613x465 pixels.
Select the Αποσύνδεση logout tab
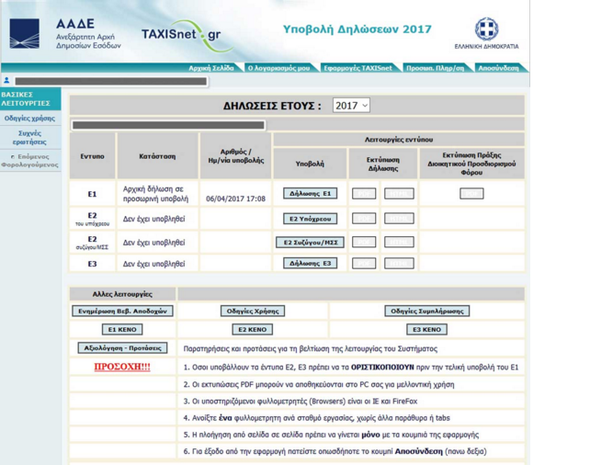click(x=498, y=68)
